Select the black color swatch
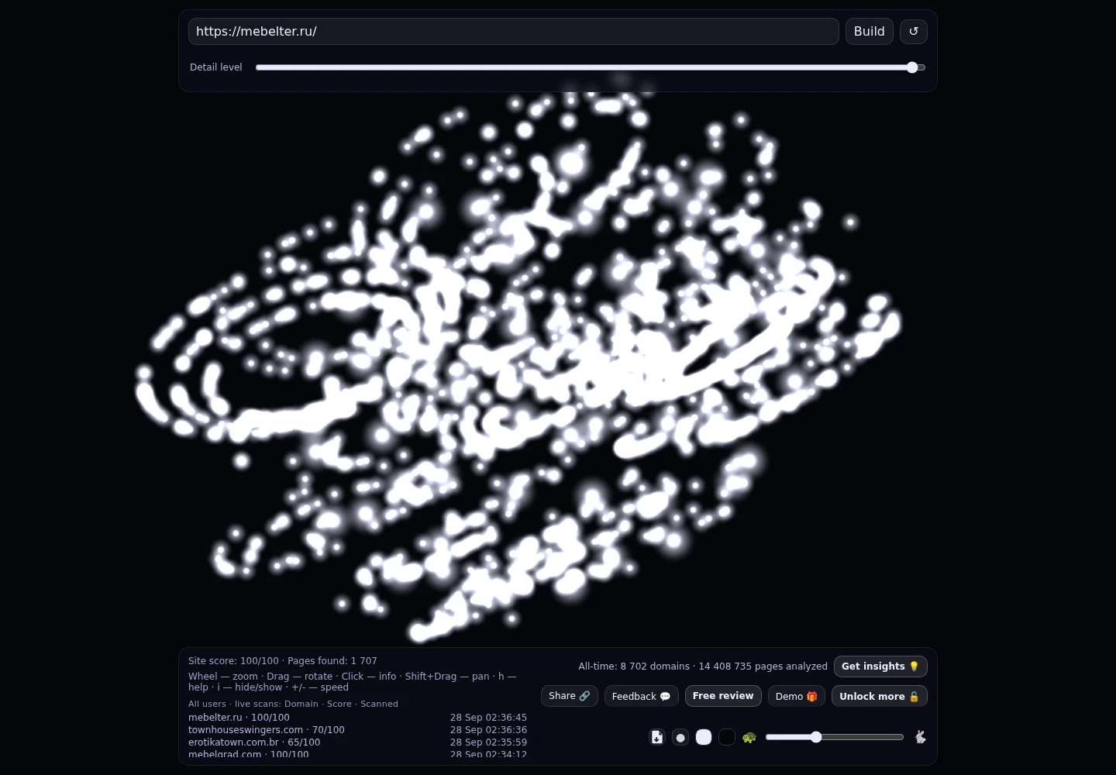The width and height of the screenshot is (1116, 775). (727, 737)
